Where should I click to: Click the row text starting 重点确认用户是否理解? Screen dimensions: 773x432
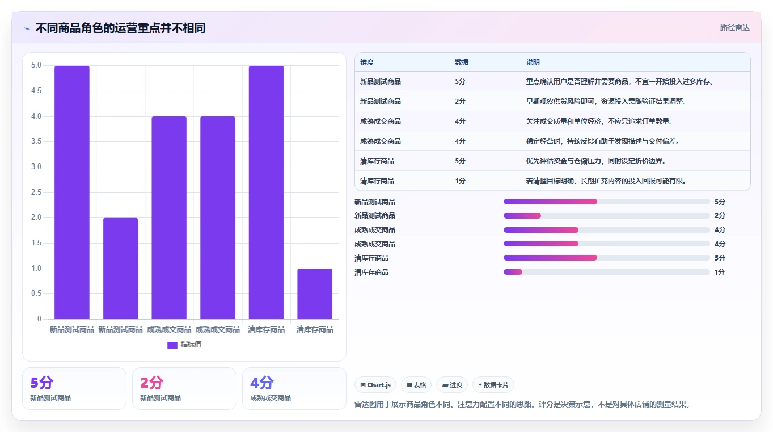(619, 82)
